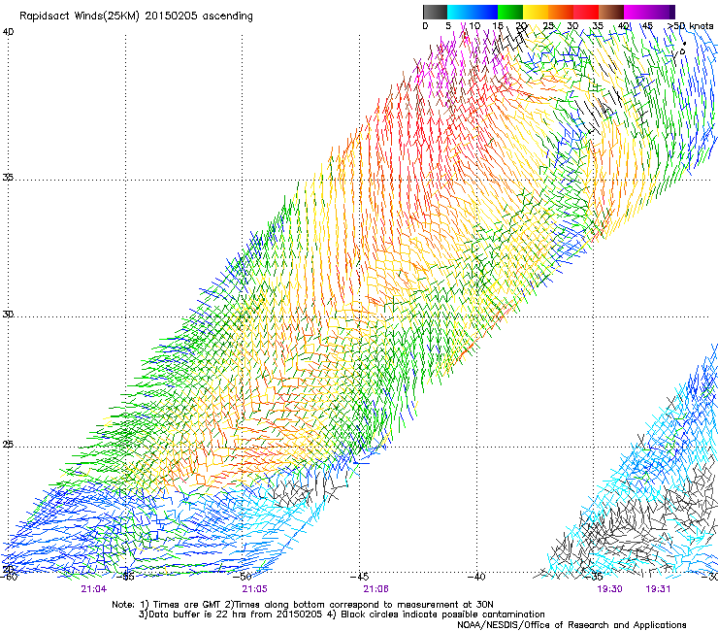Click the latitude label '30' on left axis
The image size is (718, 631).
(8, 315)
